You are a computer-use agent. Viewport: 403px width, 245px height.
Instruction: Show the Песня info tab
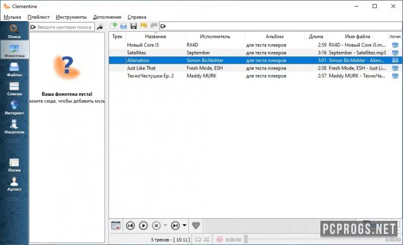[14, 164]
